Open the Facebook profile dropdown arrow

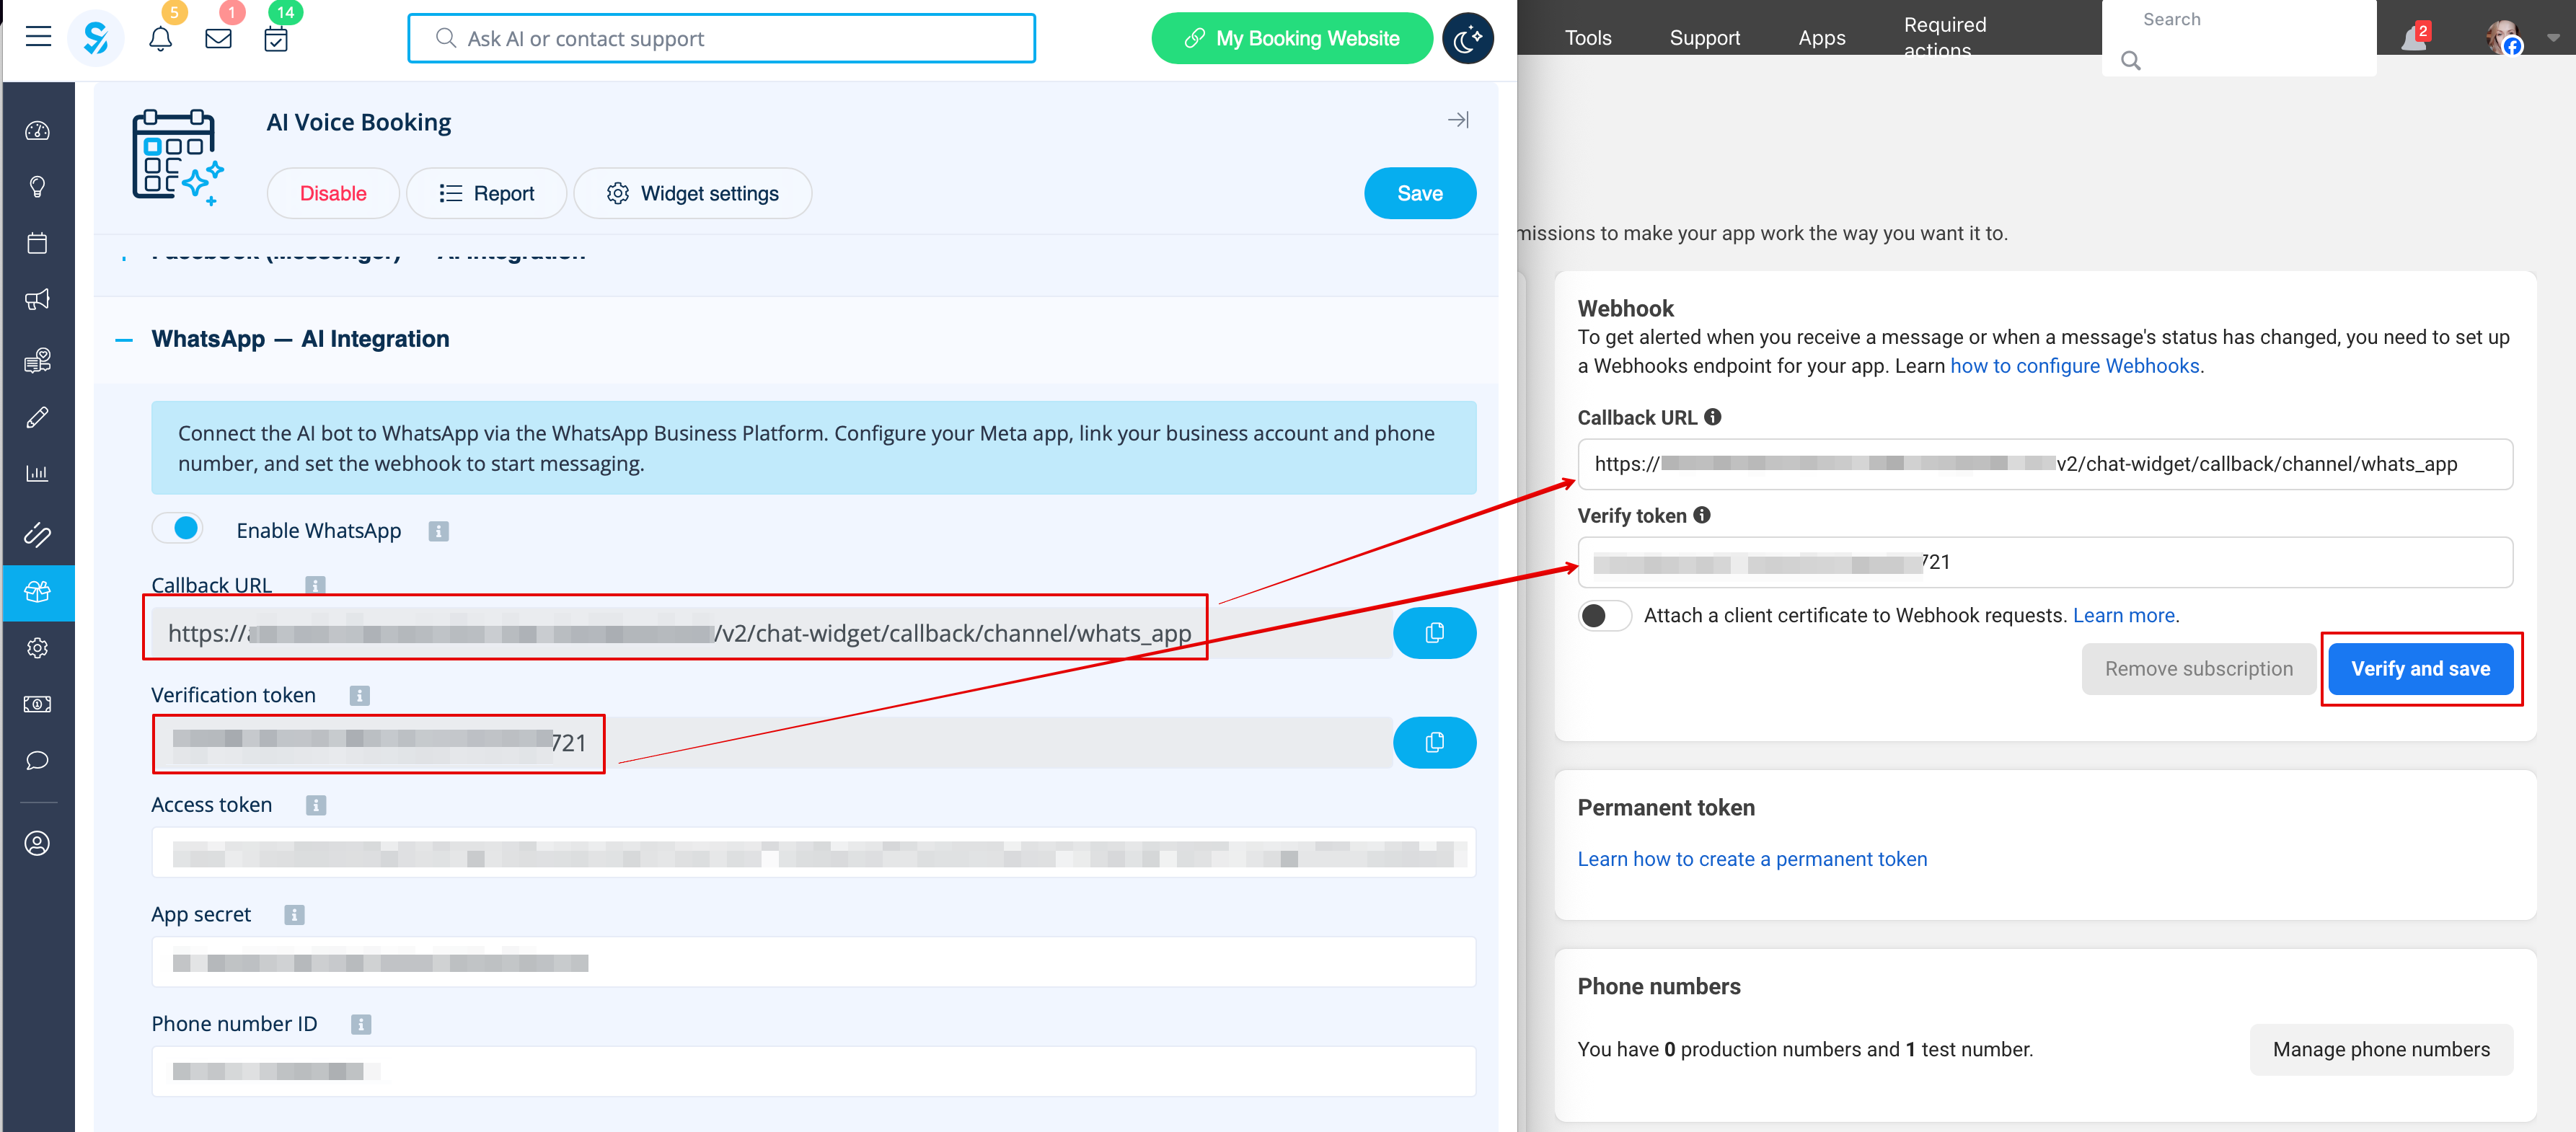(2553, 37)
